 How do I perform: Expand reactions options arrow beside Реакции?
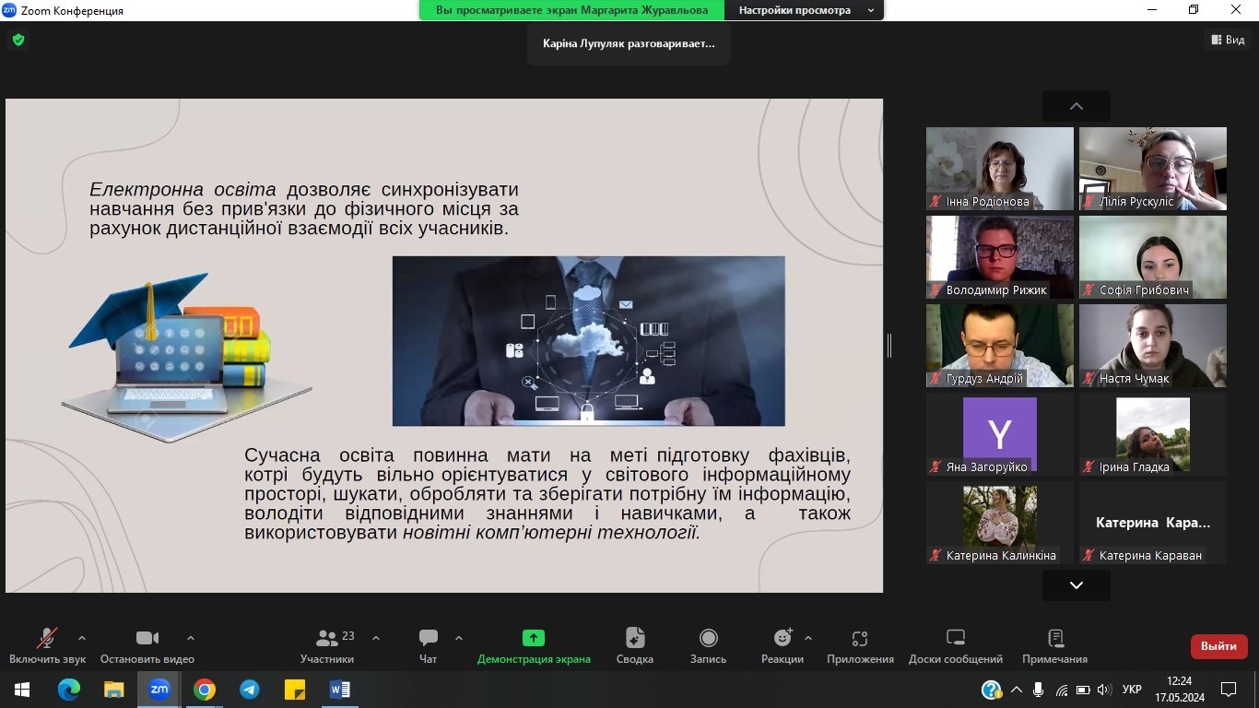(x=808, y=638)
